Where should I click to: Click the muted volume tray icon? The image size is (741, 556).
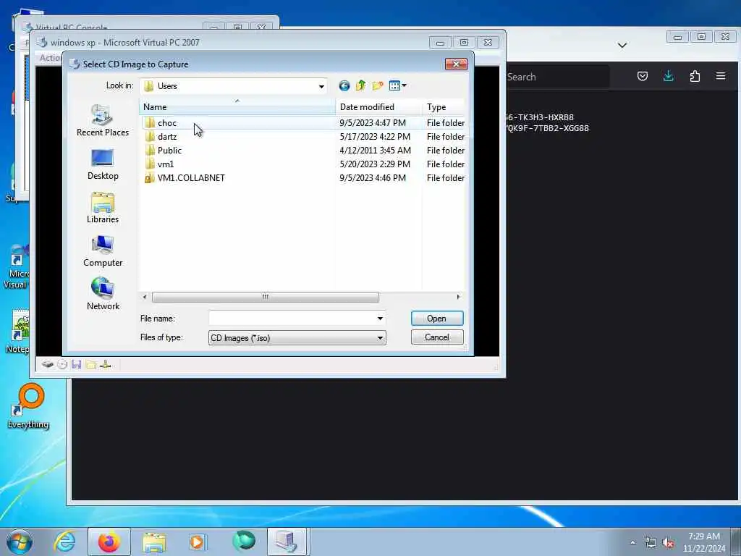tap(668, 543)
